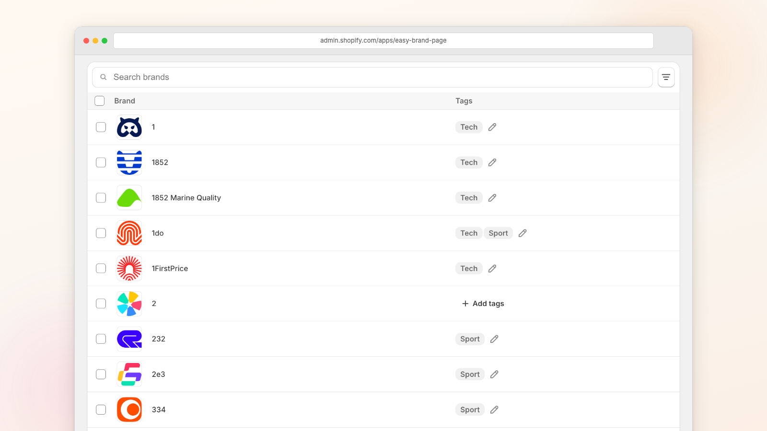Click the Sport tag on brand 232
Screen dimensions: 767x431
tap(470, 339)
